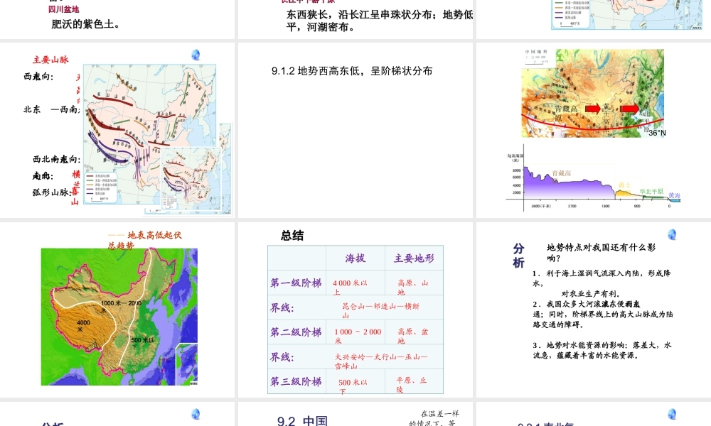Click the globe icon on the 主要山脉 slide

click(x=196, y=55)
